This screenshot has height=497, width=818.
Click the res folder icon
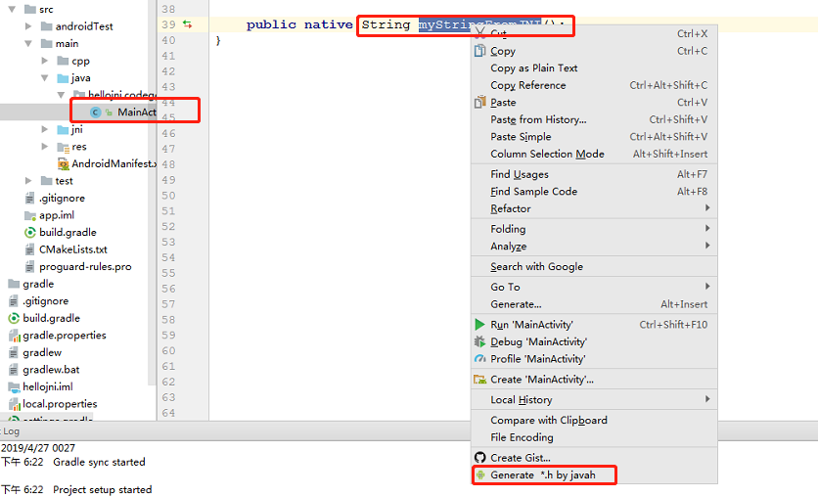coord(64,147)
